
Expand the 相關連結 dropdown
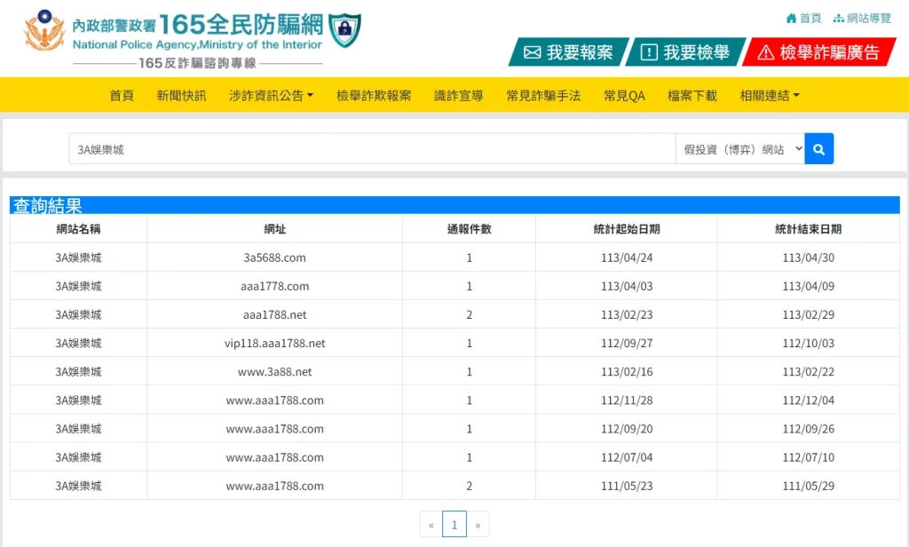point(767,95)
